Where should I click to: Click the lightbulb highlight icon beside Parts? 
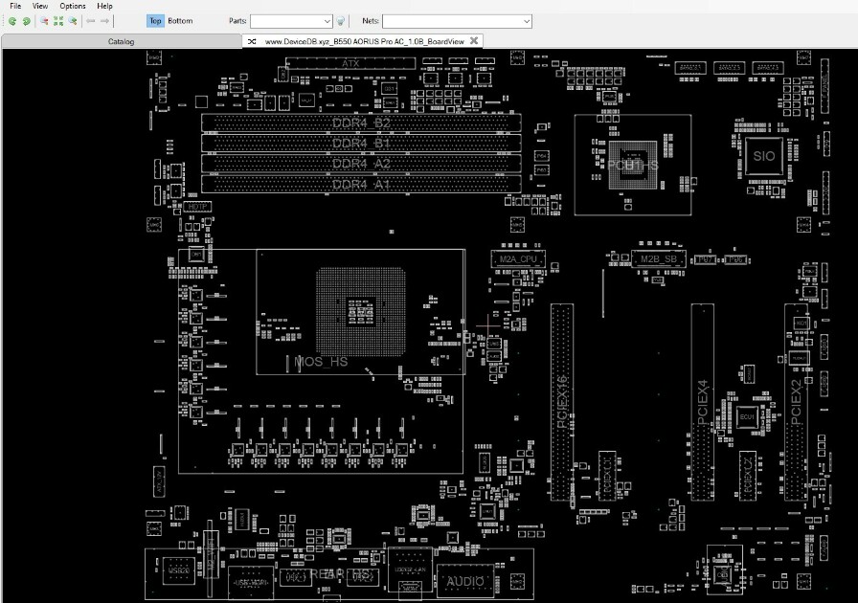coord(340,21)
